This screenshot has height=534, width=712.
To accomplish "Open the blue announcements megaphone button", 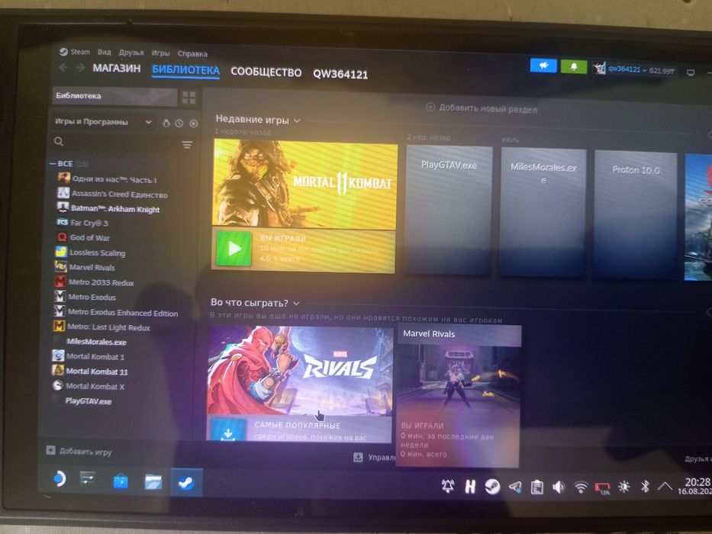I will tap(543, 66).
